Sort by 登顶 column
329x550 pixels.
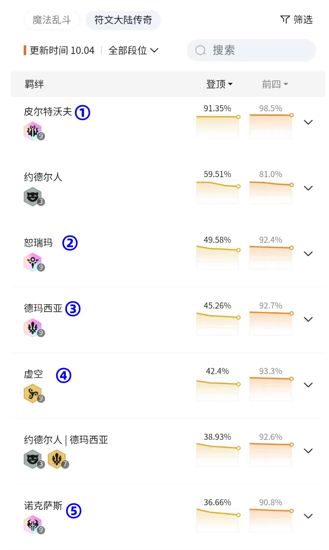click(219, 84)
